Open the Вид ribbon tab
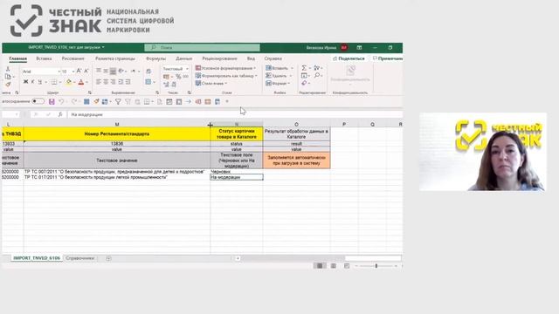 coord(251,58)
